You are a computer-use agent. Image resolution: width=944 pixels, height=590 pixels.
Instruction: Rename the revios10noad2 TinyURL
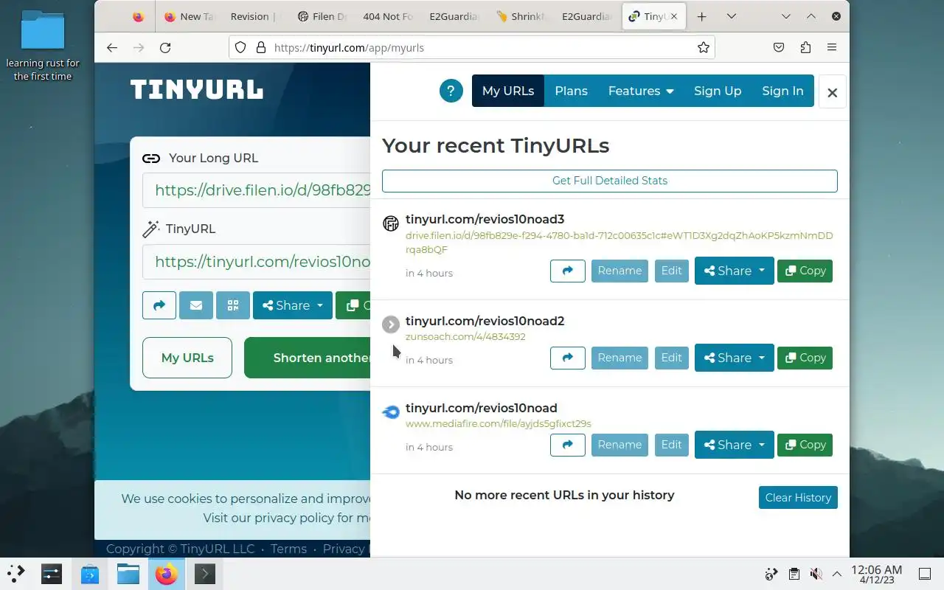tap(619, 358)
